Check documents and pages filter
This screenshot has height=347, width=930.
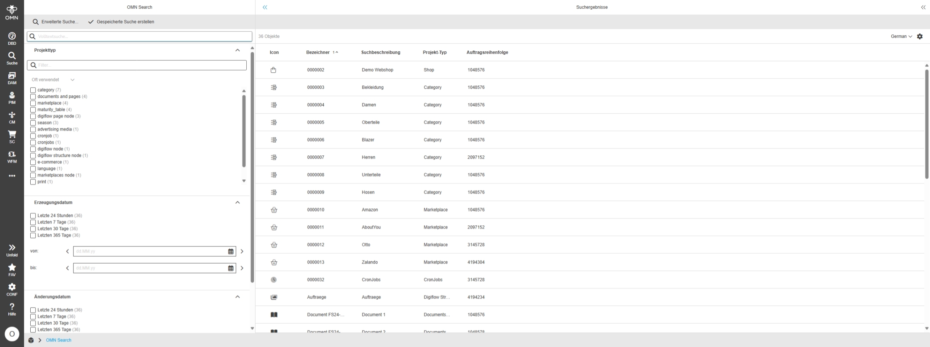[33, 97]
